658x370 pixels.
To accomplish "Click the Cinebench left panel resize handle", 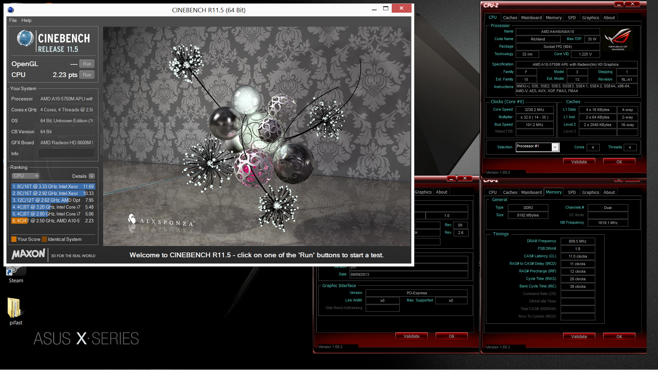I will [101, 144].
